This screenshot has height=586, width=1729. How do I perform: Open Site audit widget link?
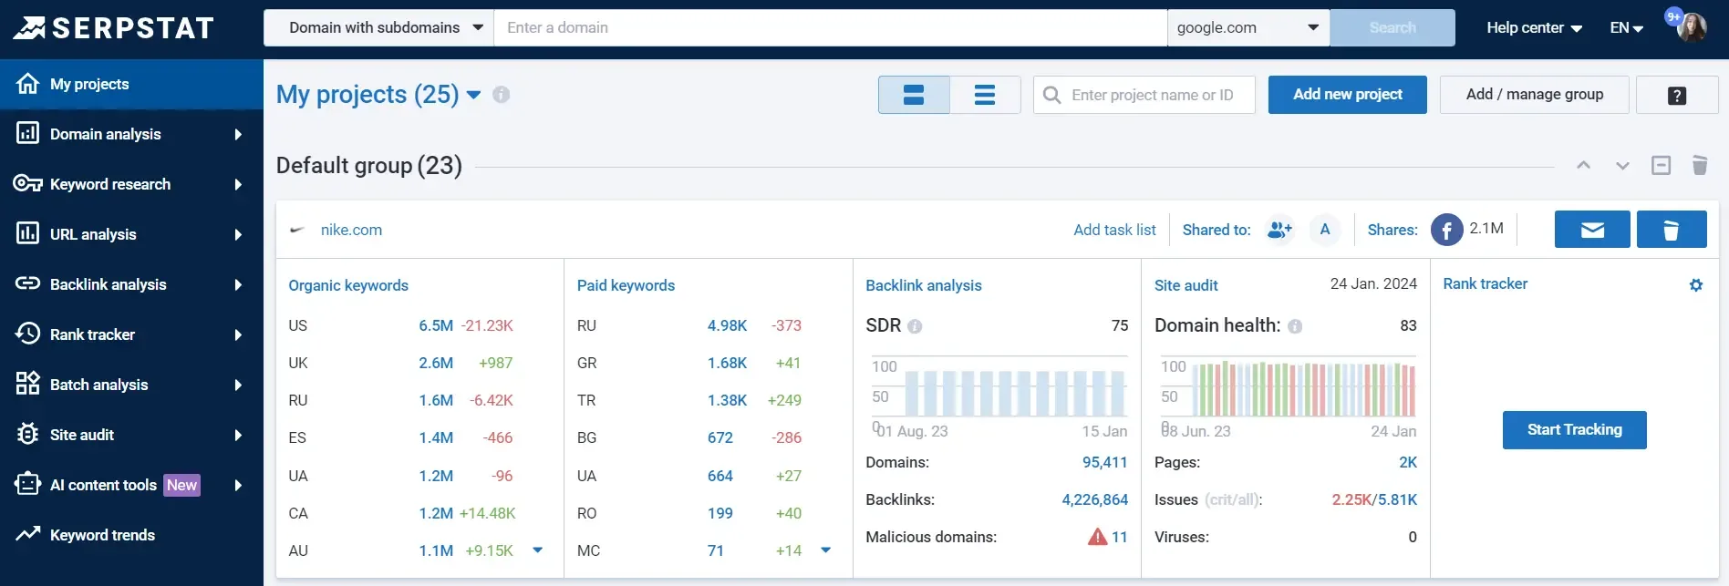(1186, 285)
